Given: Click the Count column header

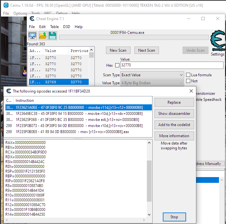Looking at the screenshot, I should click(9, 101).
